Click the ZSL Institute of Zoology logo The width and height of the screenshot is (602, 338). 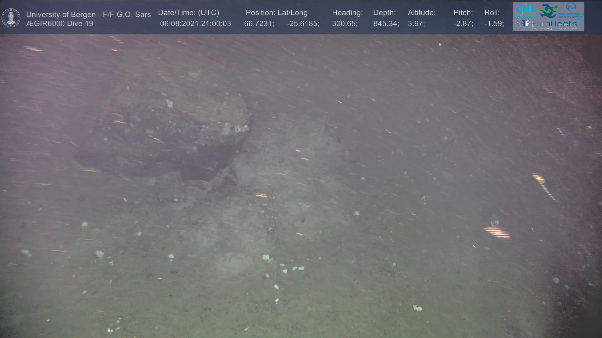click(525, 11)
